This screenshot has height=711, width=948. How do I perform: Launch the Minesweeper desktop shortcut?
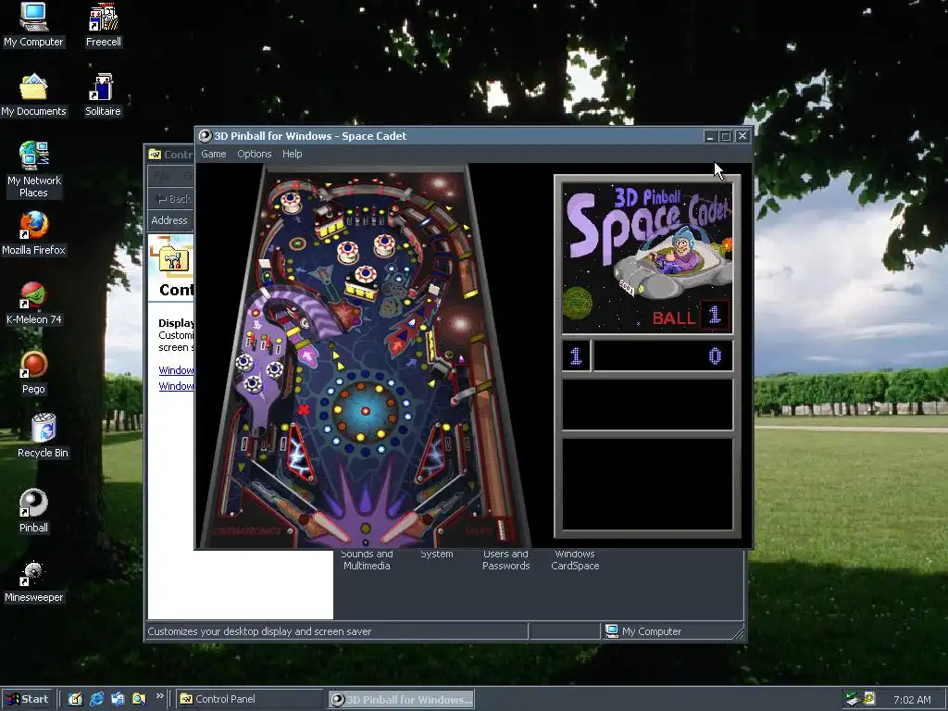click(x=33, y=581)
